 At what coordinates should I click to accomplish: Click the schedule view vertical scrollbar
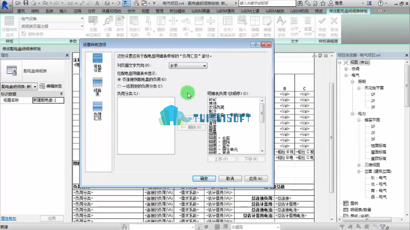(332, 138)
